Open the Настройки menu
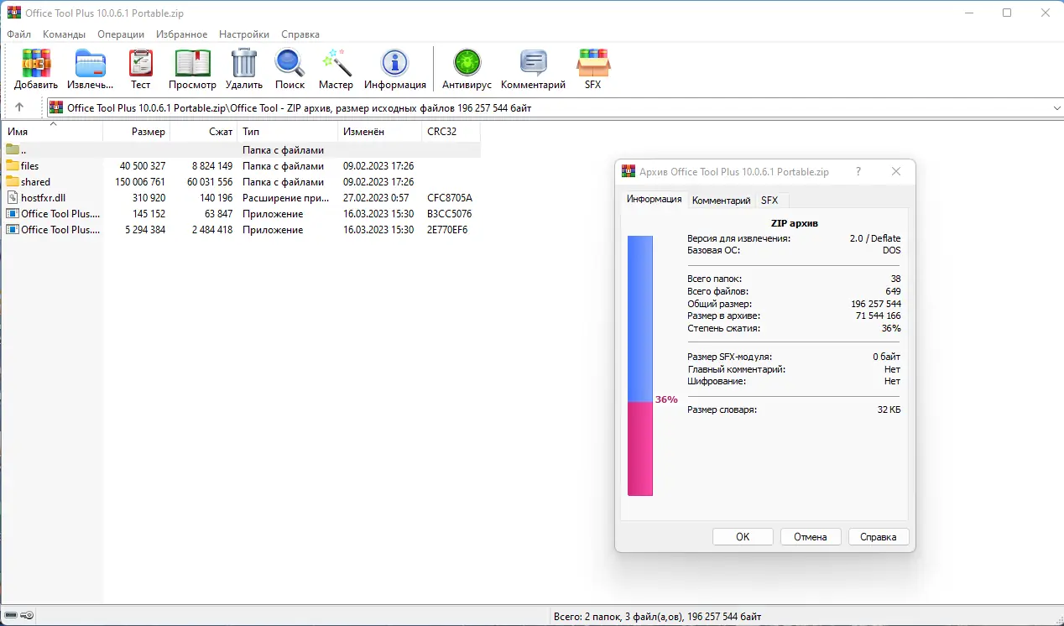Screen dimensions: 1064x626 (243, 34)
